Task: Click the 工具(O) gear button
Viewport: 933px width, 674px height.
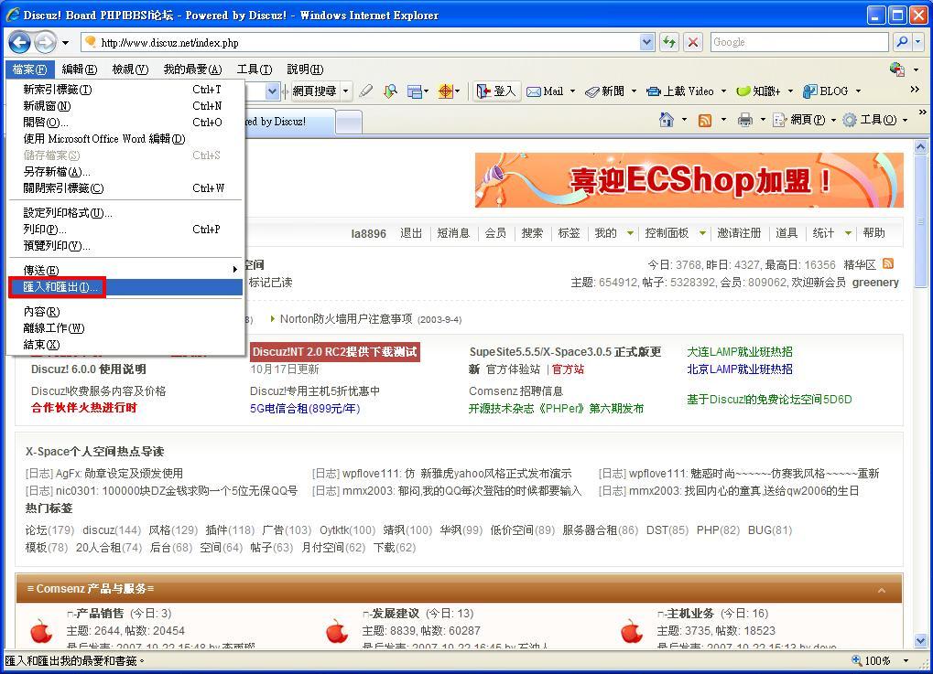Action: 870,120
